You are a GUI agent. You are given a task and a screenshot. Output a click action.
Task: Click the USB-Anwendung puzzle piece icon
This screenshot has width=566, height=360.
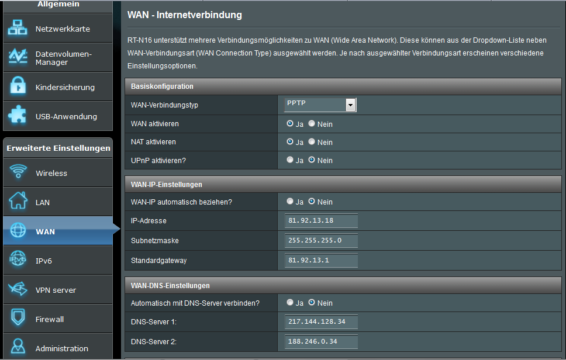coord(18,116)
